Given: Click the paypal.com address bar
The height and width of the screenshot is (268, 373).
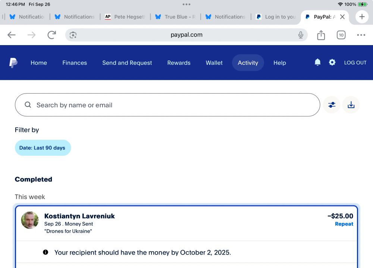Looking at the screenshot, I should tap(186, 35).
